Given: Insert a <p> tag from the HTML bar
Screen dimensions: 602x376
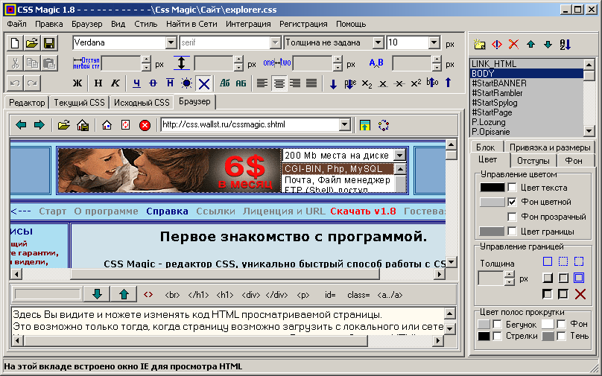Looking at the screenshot, I should [x=303, y=295].
